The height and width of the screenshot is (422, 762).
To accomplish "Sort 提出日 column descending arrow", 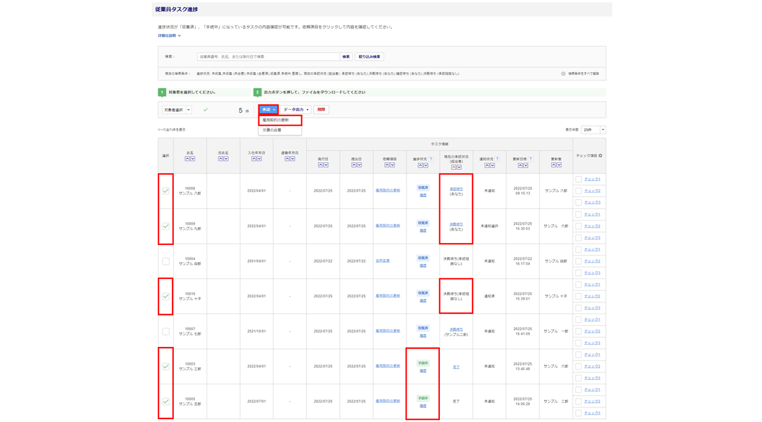I will click(359, 165).
